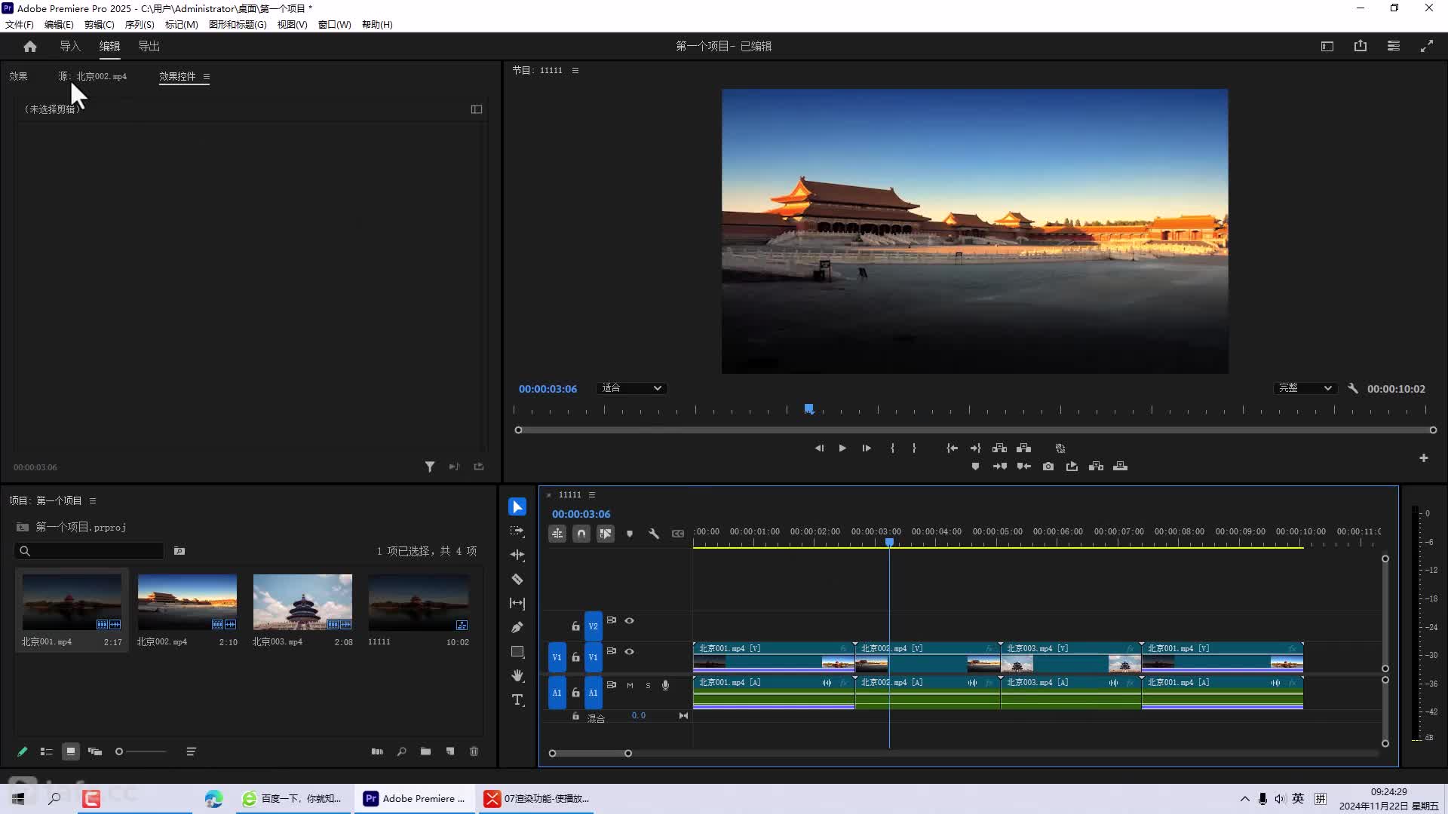Click the project thumbnail zoom slider
This screenshot has width=1448, height=814.
[x=141, y=751]
